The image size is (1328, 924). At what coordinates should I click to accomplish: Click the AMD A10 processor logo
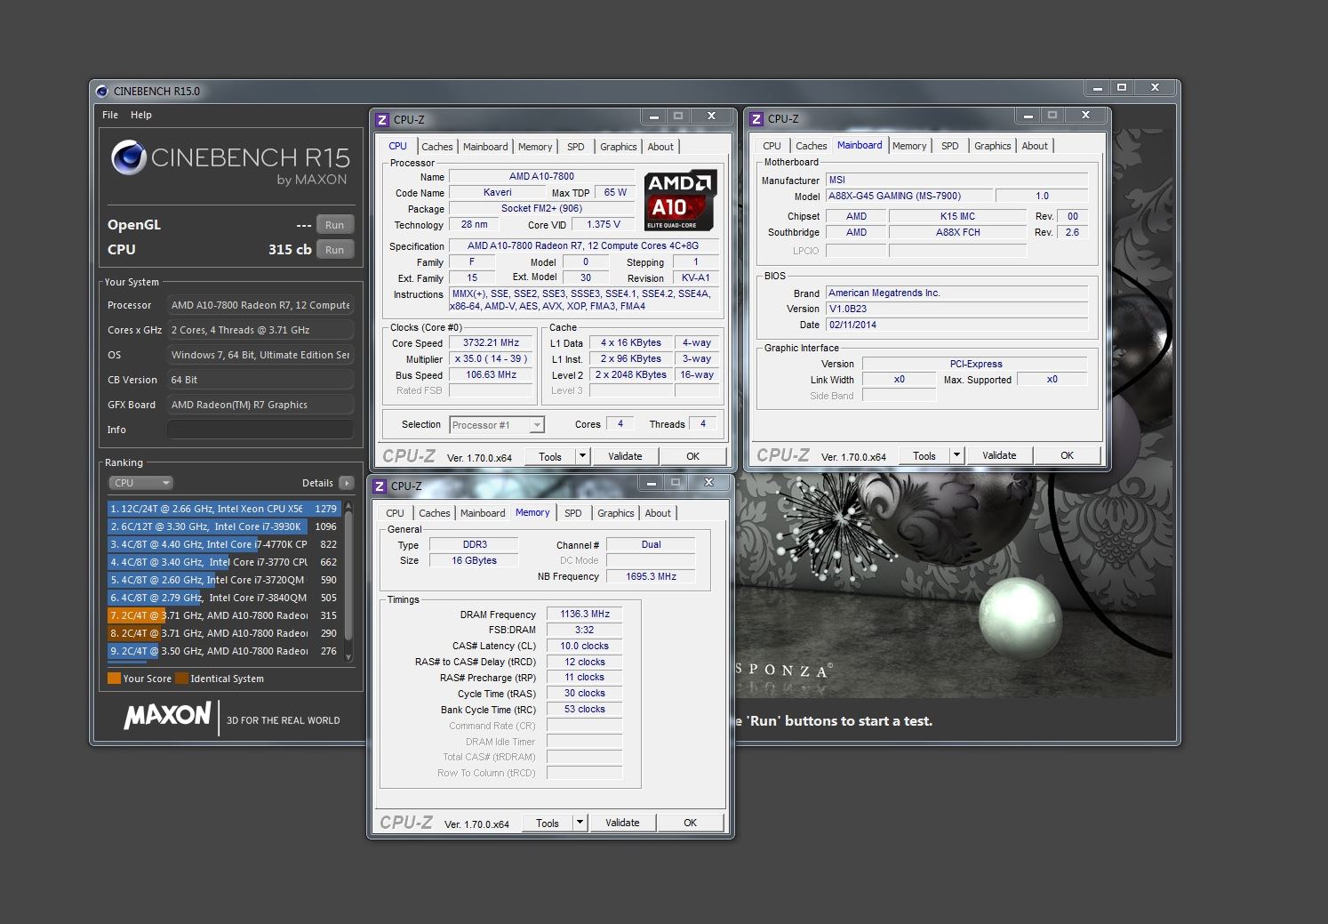coord(680,201)
